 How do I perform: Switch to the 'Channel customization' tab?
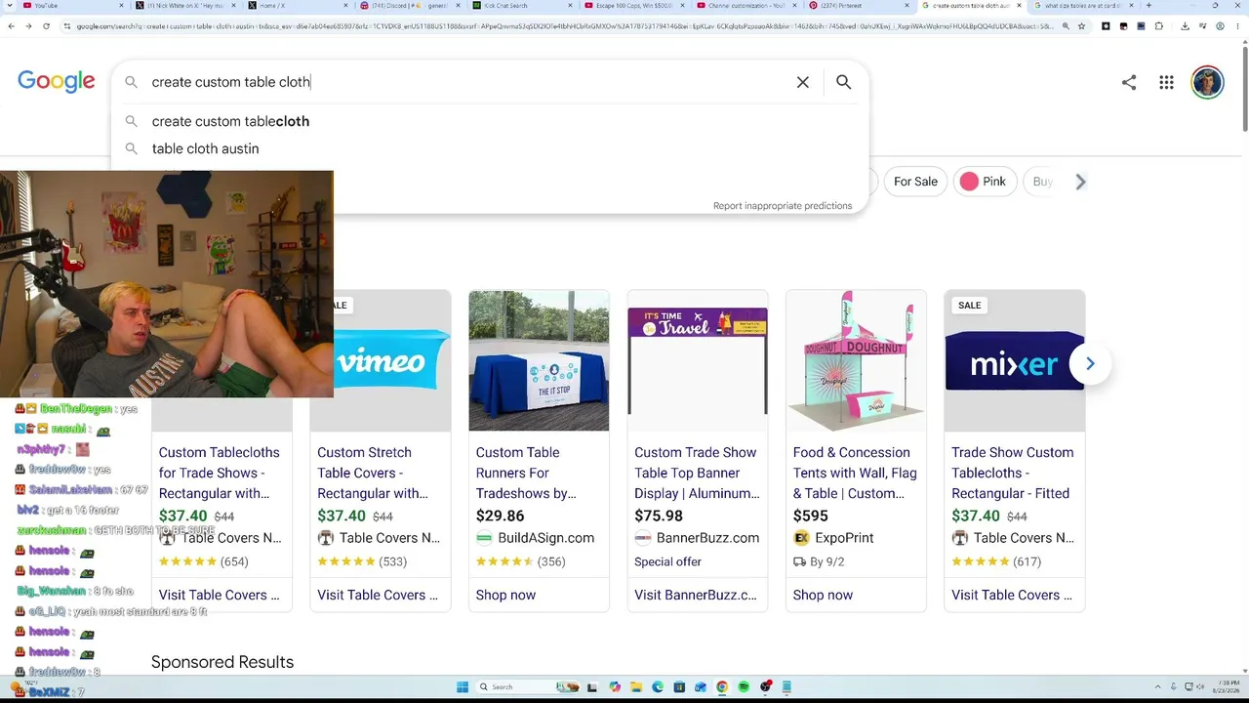(x=746, y=6)
